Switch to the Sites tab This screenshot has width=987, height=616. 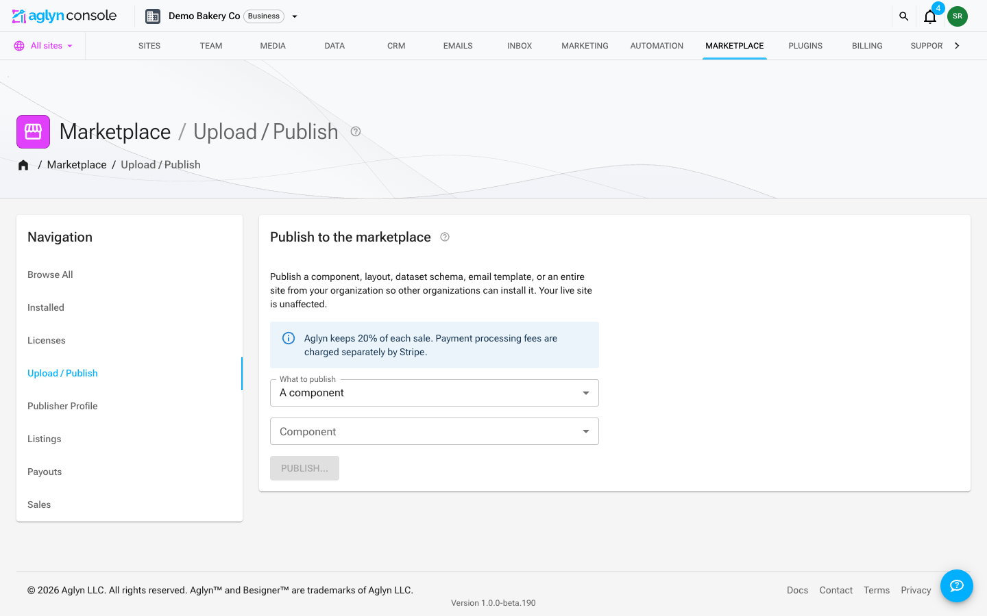tap(149, 46)
